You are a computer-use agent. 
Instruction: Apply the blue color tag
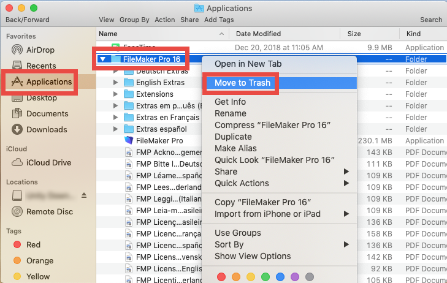click(x=280, y=276)
